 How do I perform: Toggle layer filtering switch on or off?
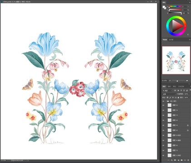coord(190,90)
